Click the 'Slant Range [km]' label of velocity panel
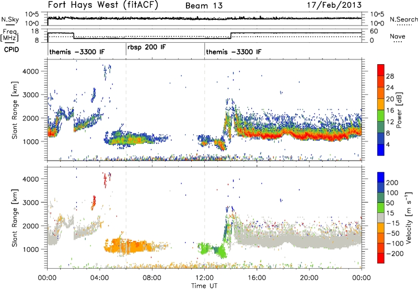Image resolution: width=418 pixels, height=289 pixels. (x=15, y=218)
